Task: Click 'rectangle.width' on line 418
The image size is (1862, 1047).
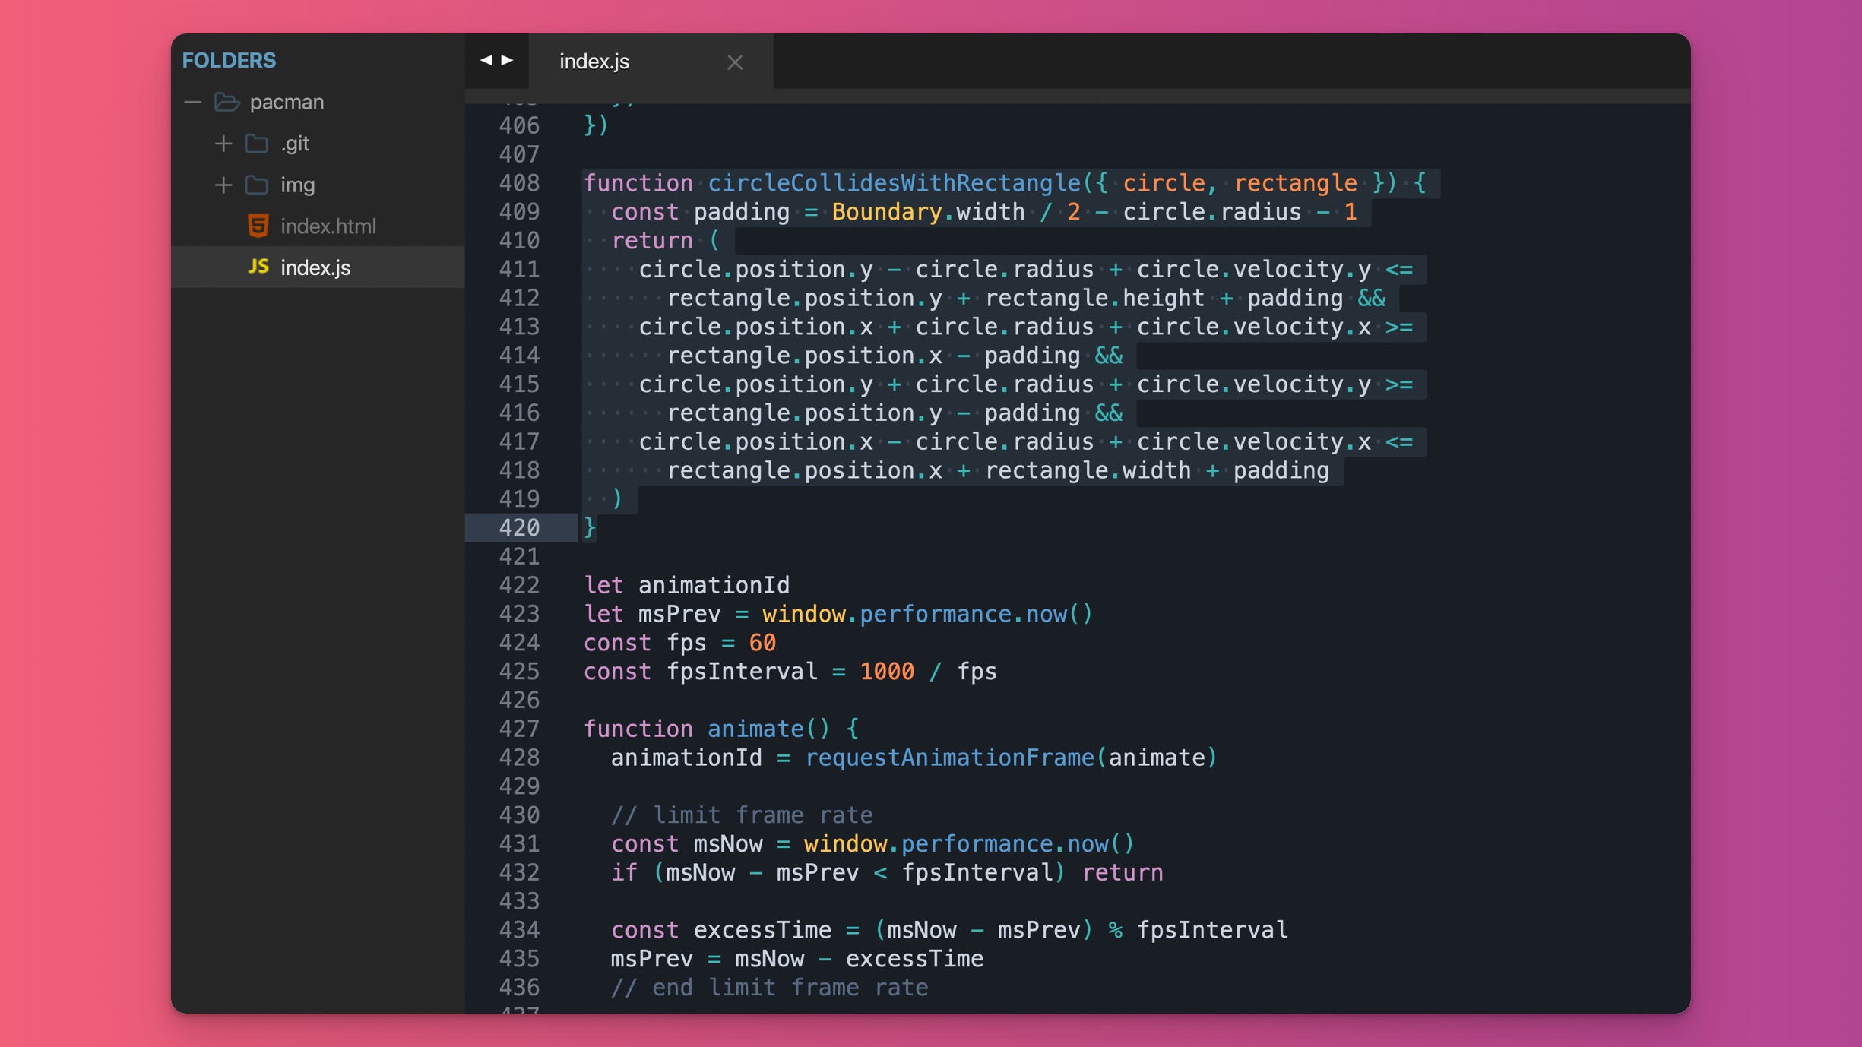Action: 1088,471
